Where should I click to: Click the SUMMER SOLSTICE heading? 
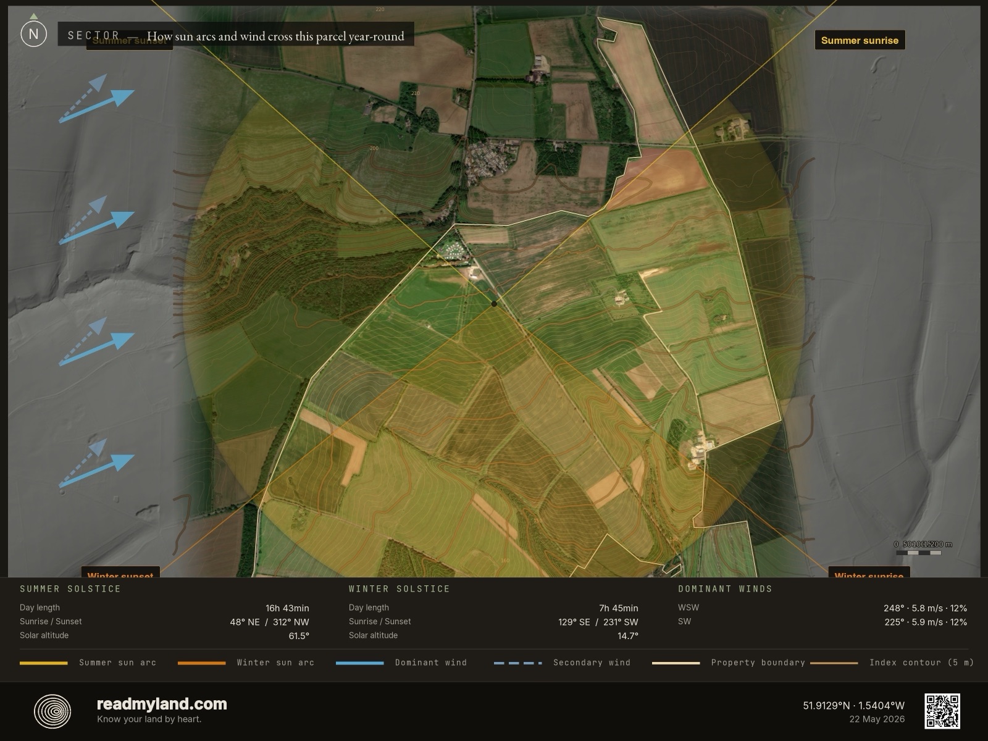pyautogui.click(x=70, y=588)
